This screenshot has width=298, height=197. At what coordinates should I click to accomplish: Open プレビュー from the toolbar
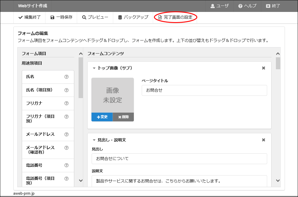(95, 17)
